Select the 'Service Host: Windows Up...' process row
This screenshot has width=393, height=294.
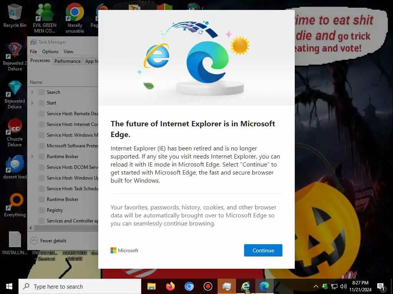click(x=63, y=178)
